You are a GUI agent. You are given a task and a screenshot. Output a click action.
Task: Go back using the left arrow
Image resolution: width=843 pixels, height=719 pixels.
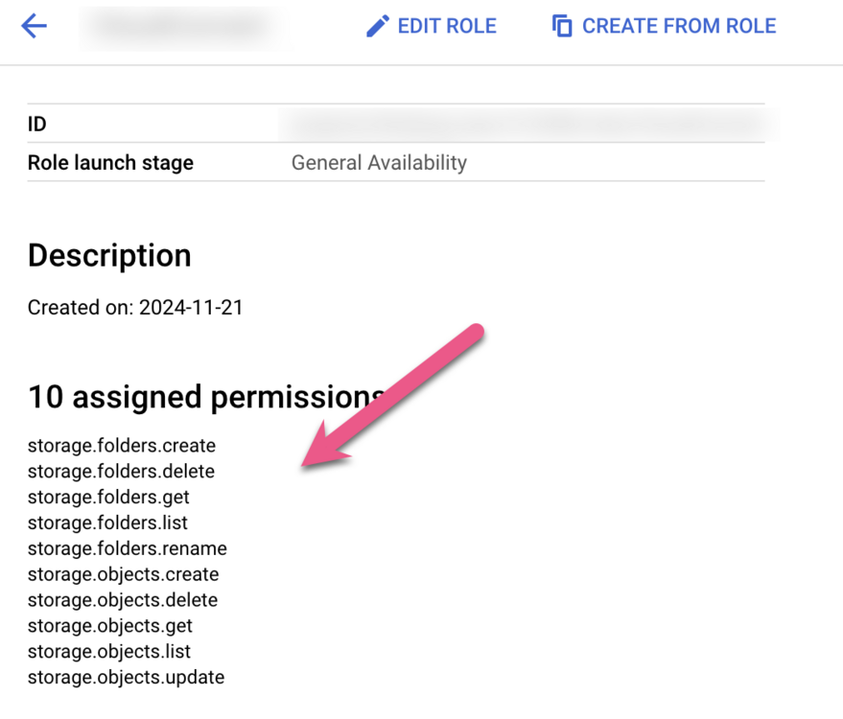point(34,26)
